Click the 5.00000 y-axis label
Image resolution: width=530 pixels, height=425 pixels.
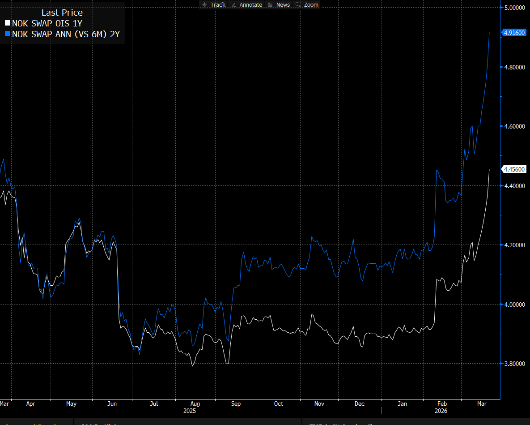tap(514, 8)
